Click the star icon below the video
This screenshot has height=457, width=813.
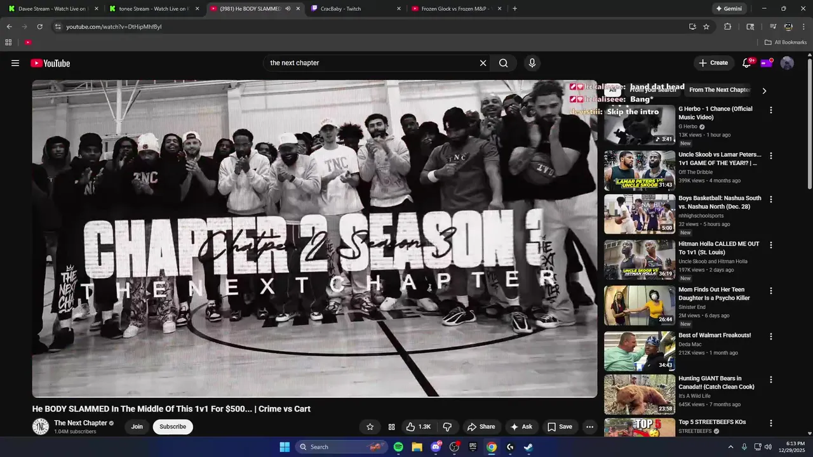click(x=370, y=427)
